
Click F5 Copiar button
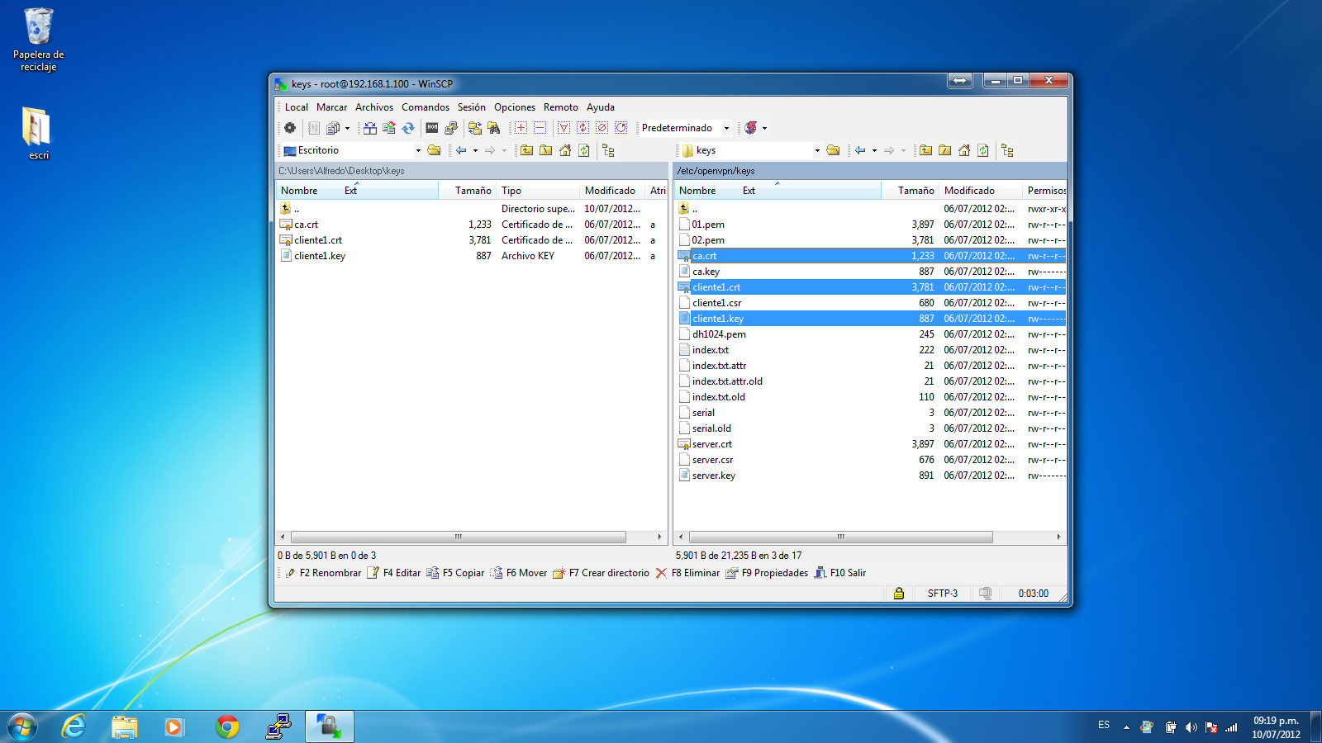pyautogui.click(x=456, y=573)
